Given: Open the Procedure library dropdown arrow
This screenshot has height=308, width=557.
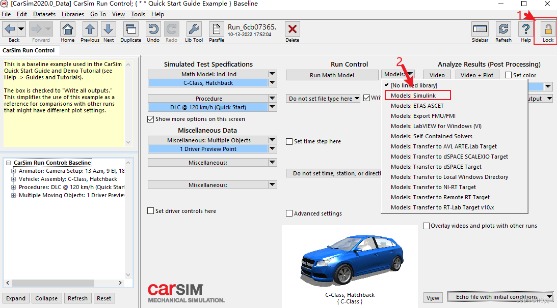Looking at the screenshot, I should pos(273,98).
